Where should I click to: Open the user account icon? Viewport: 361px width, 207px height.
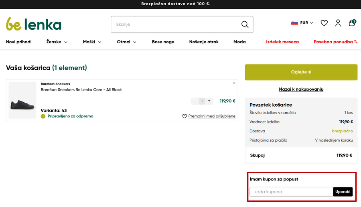pyautogui.click(x=338, y=23)
